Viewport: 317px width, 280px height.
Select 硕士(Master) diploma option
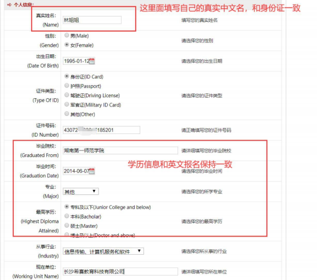click(67, 226)
